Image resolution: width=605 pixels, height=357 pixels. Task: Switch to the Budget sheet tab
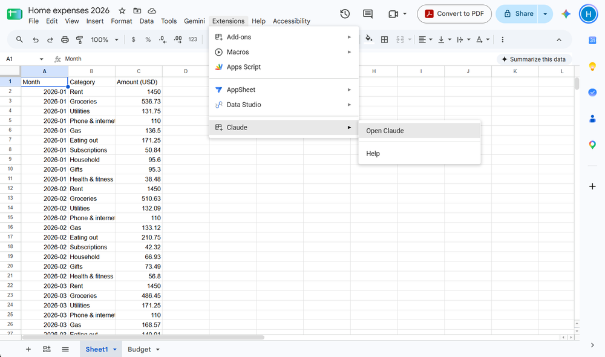[139, 349]
